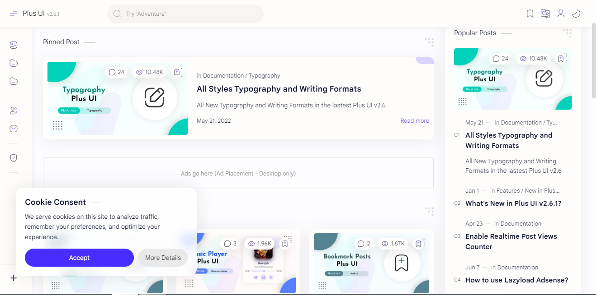
Task: Click the page vertical scrollbar
Action: click(x=593, y=61)
